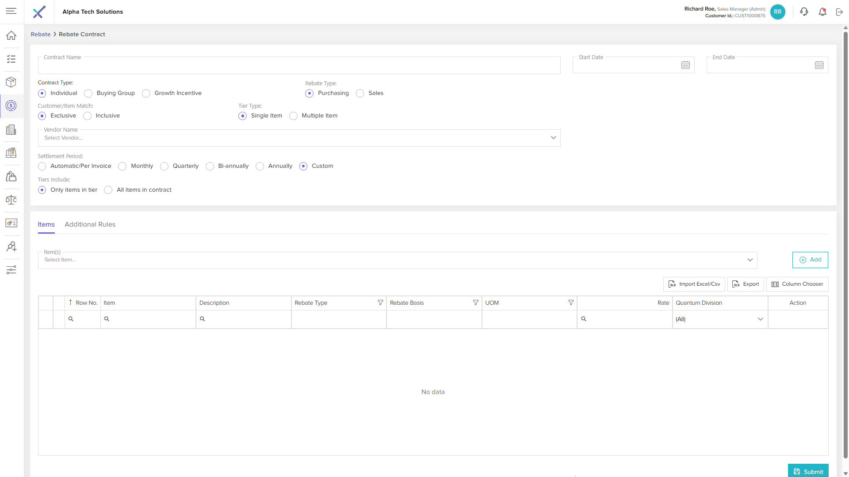Click the Contract Name input field
The width and height of the screenshot is (849, 477).
[x=299, y=65]
